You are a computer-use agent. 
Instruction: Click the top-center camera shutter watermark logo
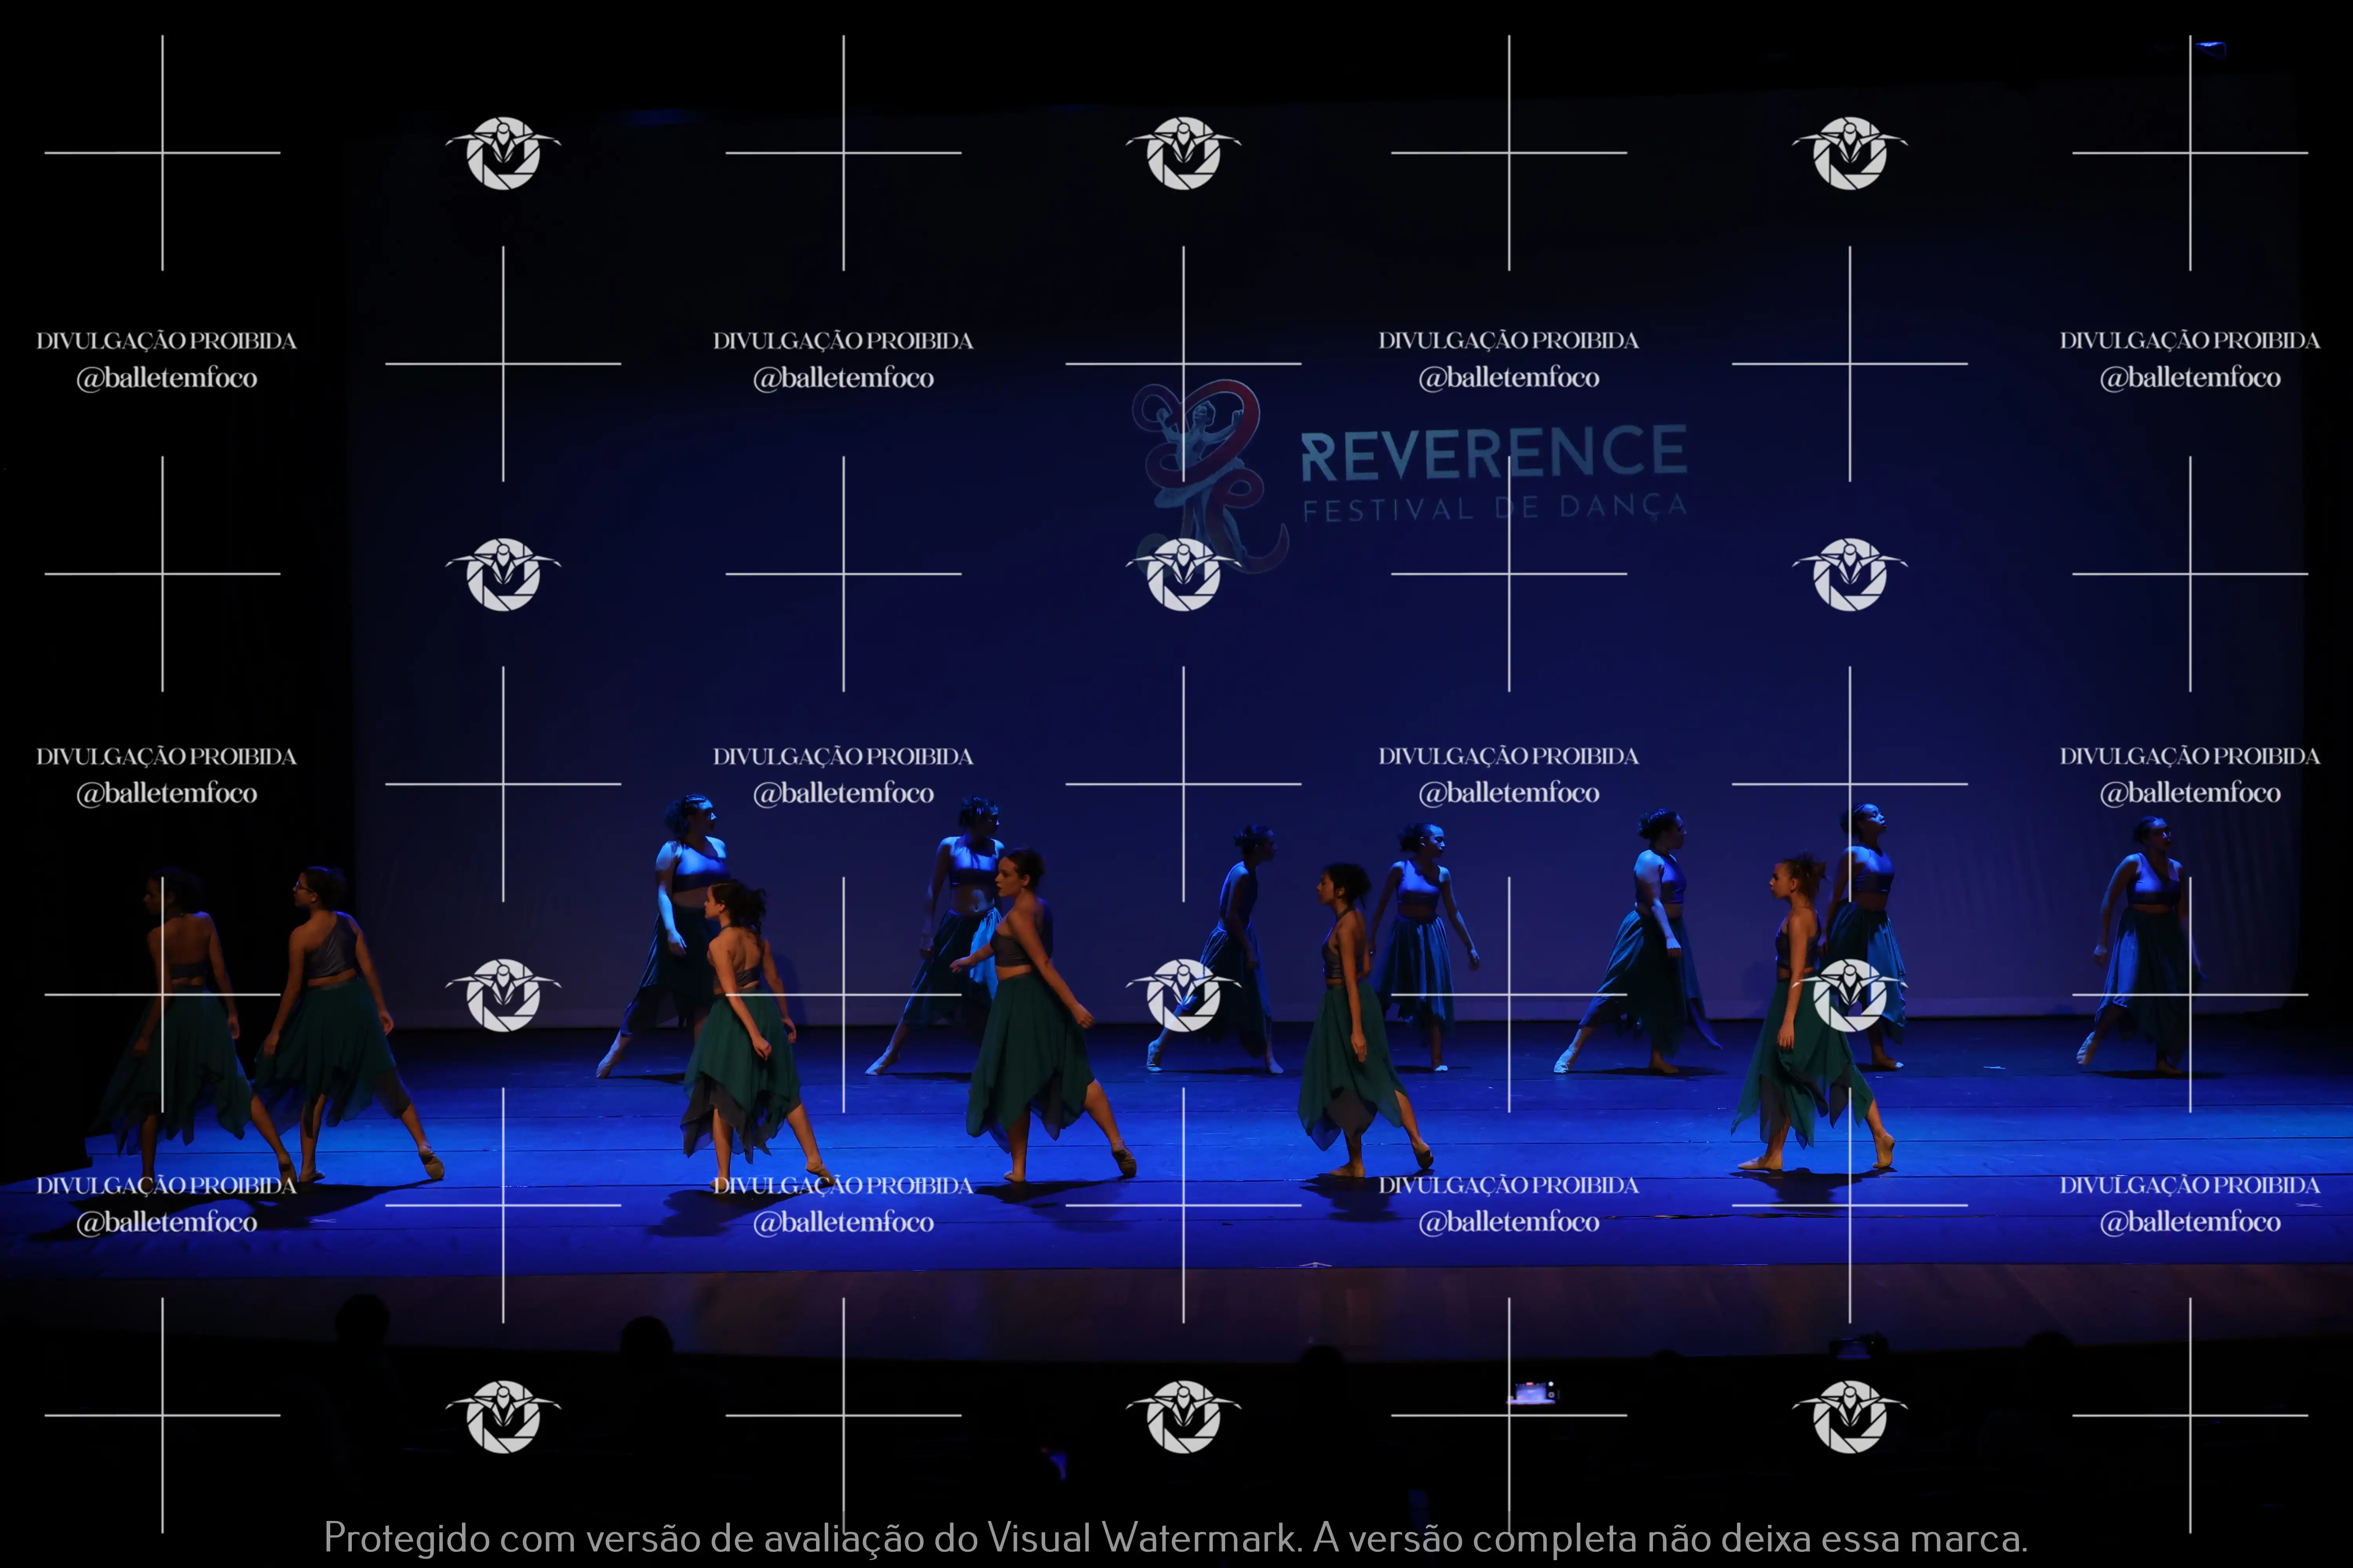click(x=1184, y=153)
